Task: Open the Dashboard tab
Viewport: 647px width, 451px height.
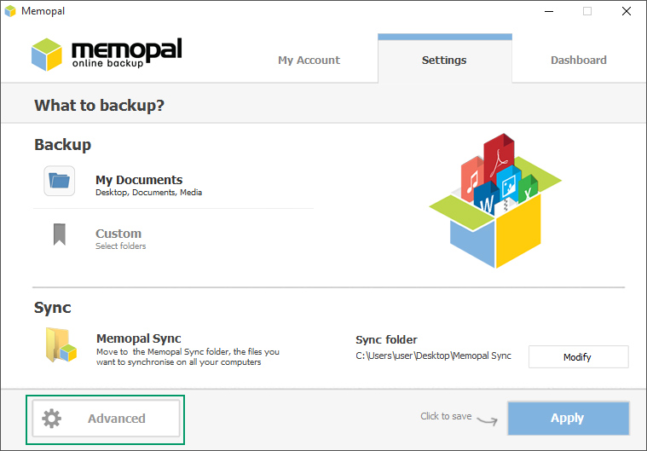Action: [x=579, y=61]
